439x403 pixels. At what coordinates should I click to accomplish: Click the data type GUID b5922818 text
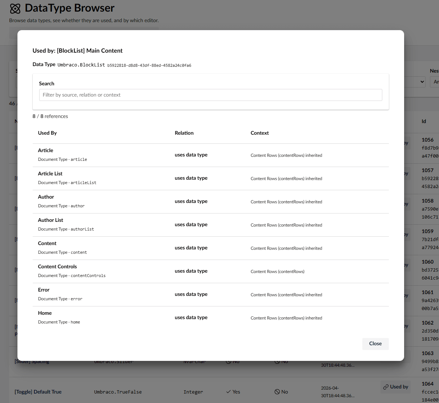(149, 65)
